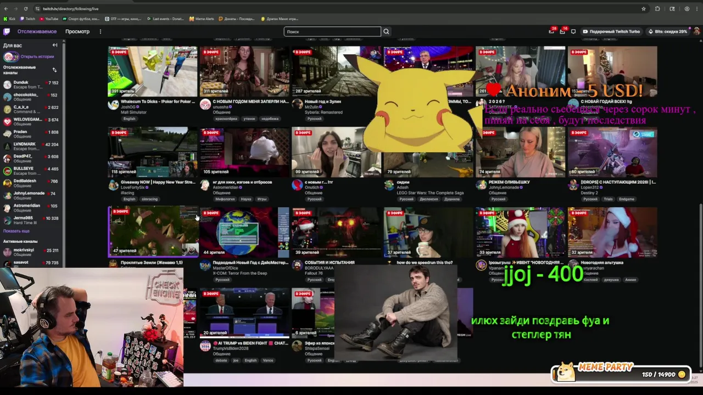
Task: Open the iRacing Giveaway stream thumbnail
Action: [x=153, y=152]
